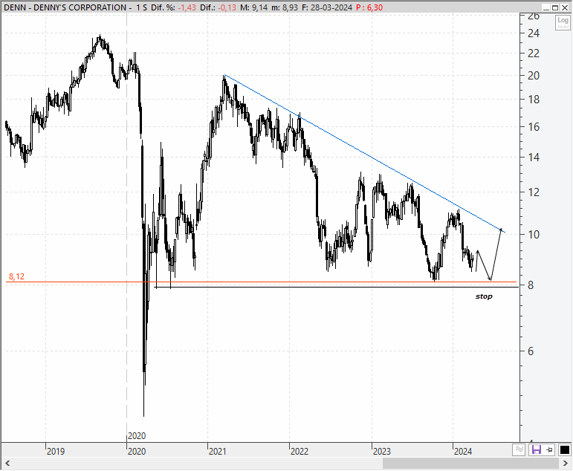Click the 2019 label on time axis

point(56,452)
